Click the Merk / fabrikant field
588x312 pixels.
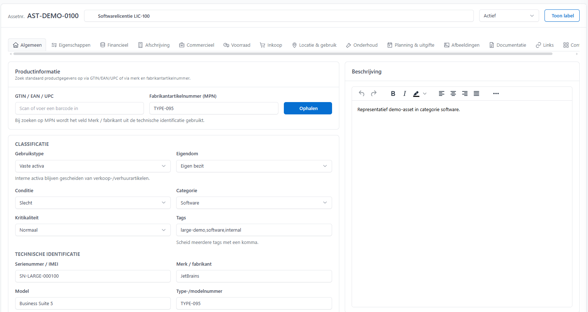[x=254, y=276]
